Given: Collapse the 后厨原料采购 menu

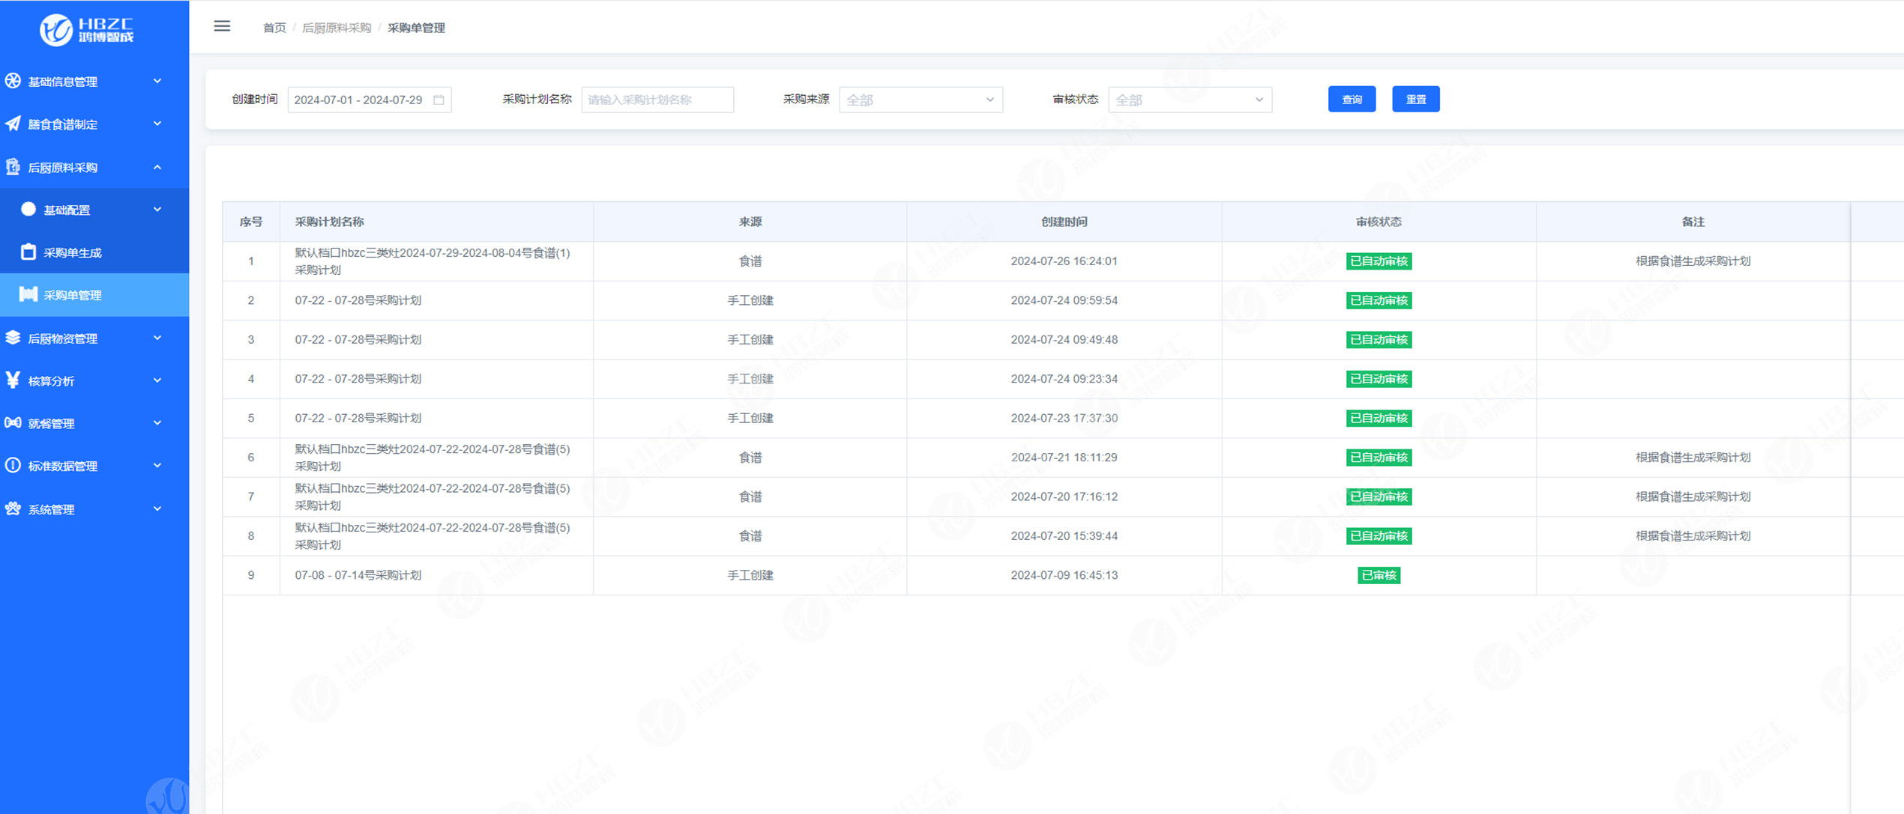Looking at the screenshot, I should [x=94, y=167].
